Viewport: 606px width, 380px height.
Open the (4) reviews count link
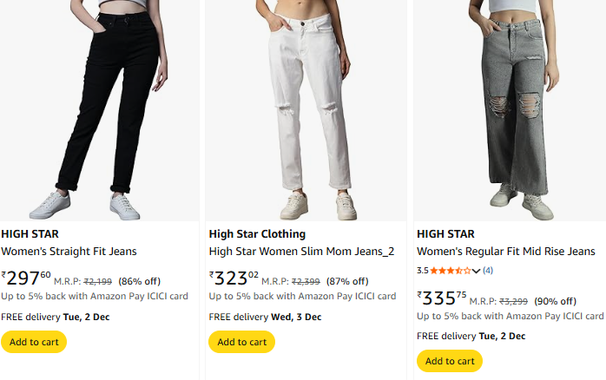(x=488, y=271)
